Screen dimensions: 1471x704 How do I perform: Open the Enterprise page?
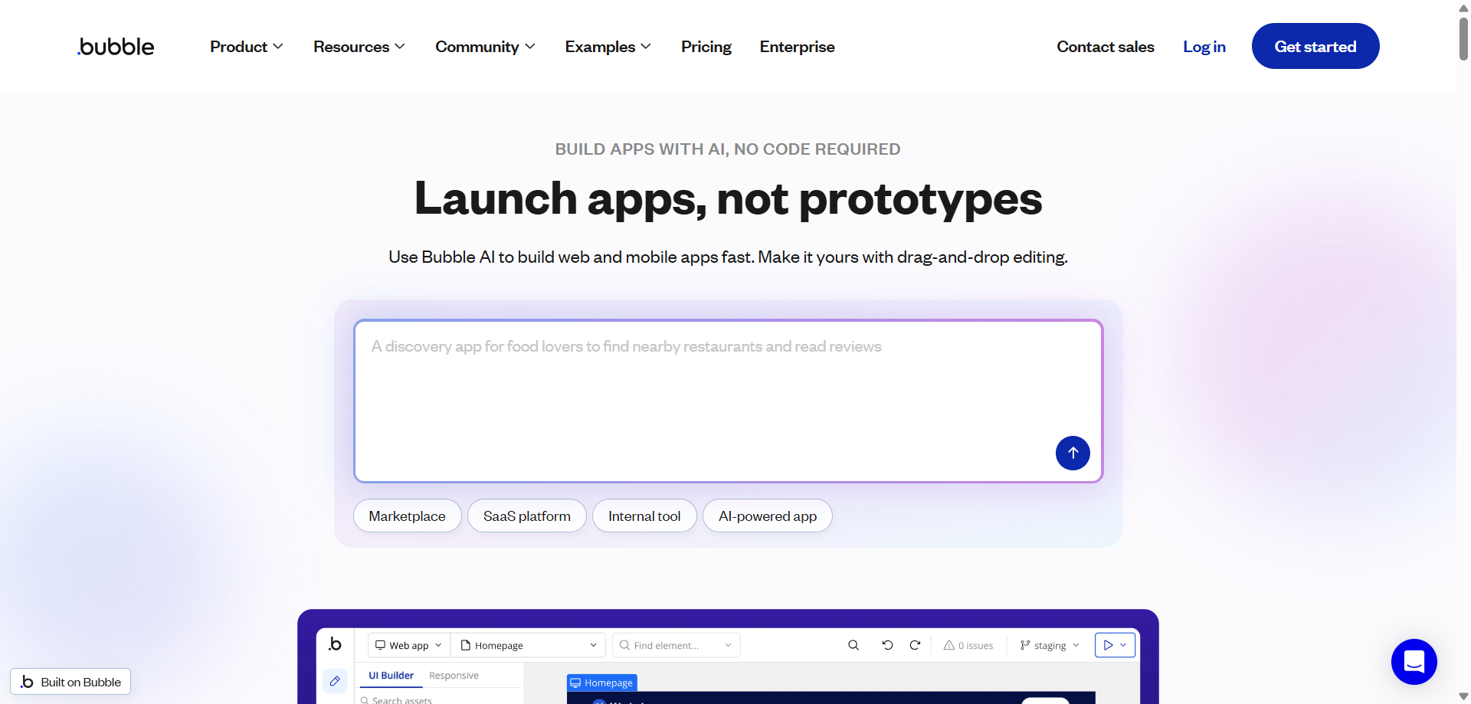click(x=797, y=47)
